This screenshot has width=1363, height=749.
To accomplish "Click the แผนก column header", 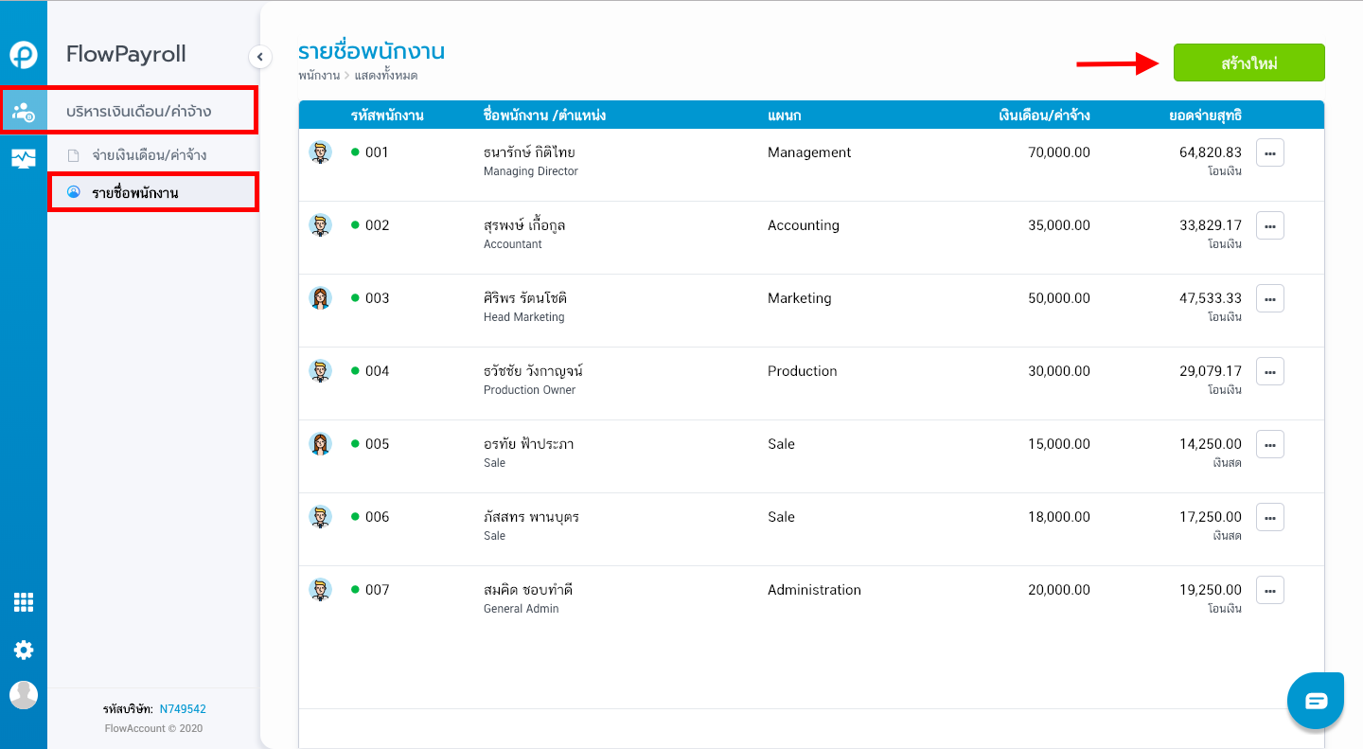I will click(785, 116).
